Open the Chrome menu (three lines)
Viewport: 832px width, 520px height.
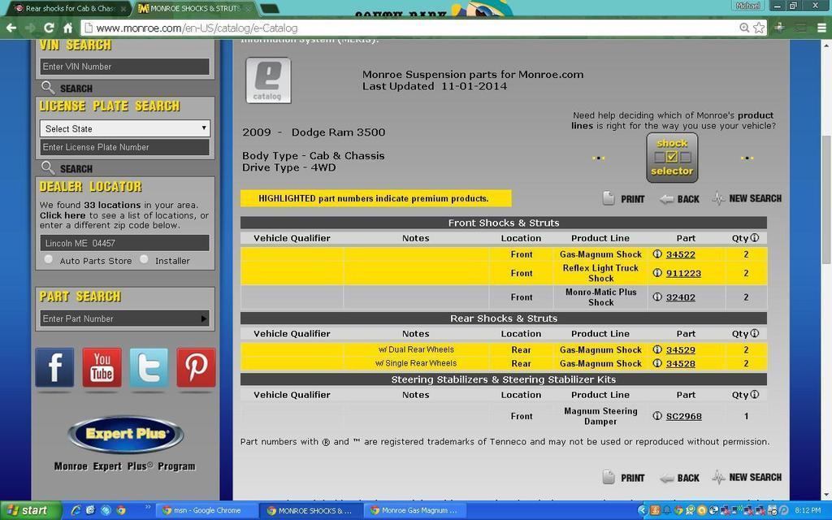click(x=821, y=28)
